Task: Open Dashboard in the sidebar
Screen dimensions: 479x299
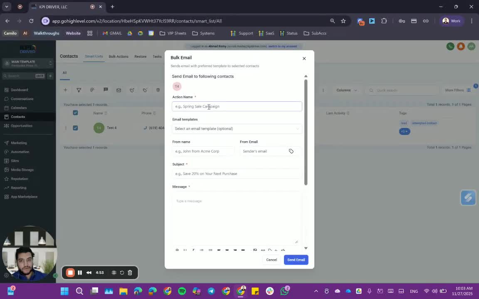Action: [x=20, y=90]
